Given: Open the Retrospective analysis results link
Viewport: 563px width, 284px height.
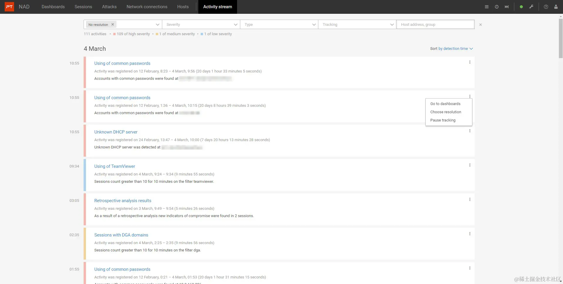Looking at the screenshot, I should 123,201.
